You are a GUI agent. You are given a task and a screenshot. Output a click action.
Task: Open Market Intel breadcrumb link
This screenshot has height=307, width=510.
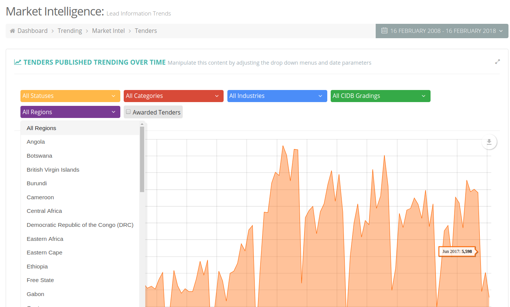tap(108, 31)
